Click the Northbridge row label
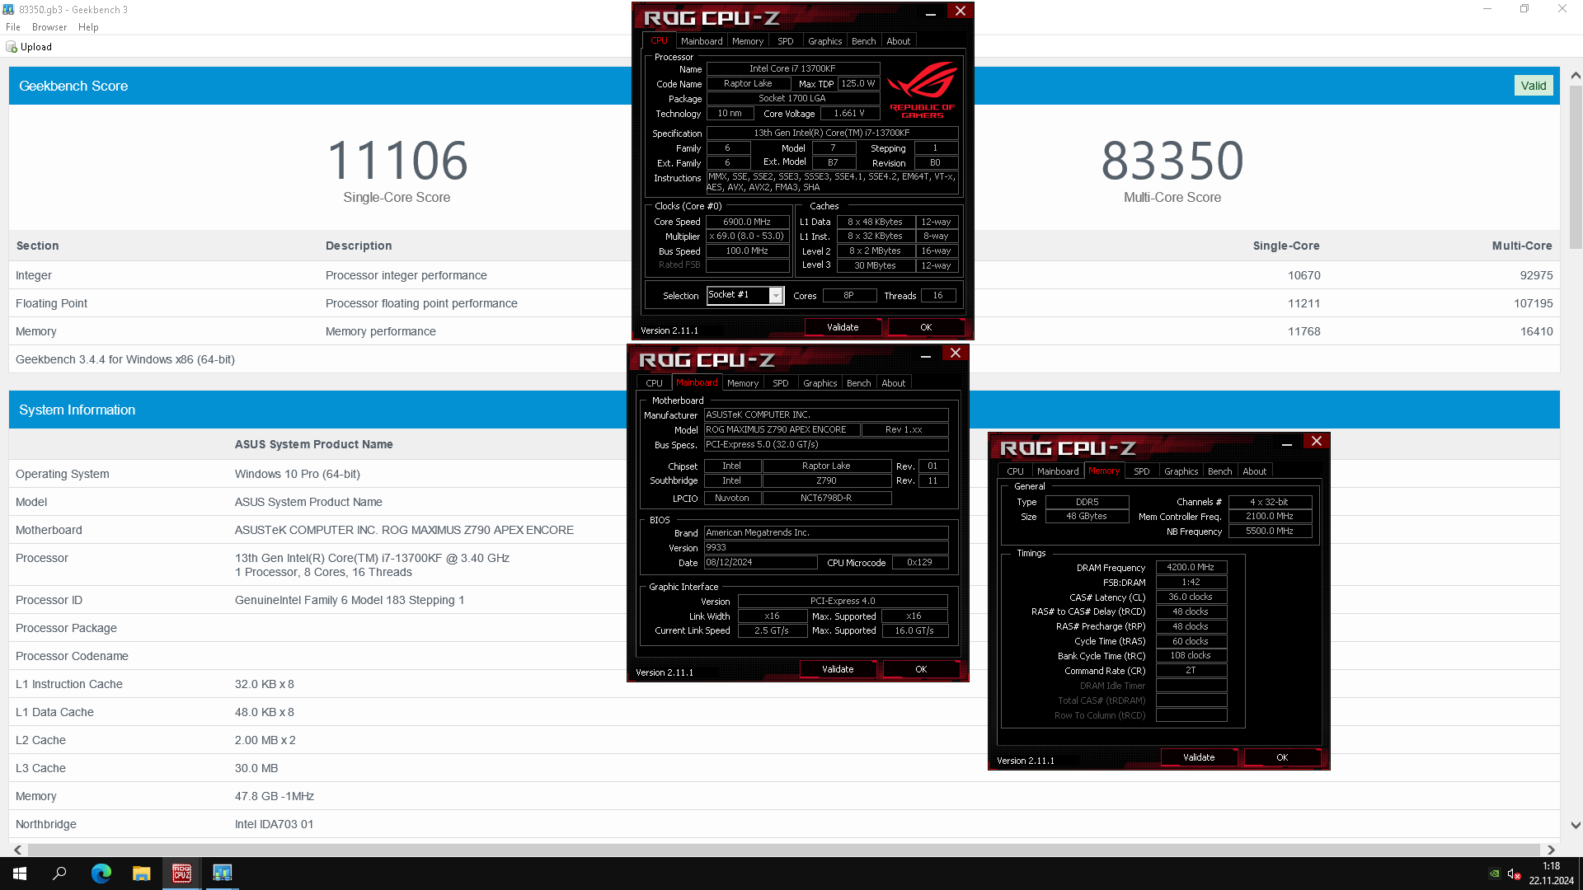Image resolution: width=1583 pixels, height=890 pixels. [46, 824]
